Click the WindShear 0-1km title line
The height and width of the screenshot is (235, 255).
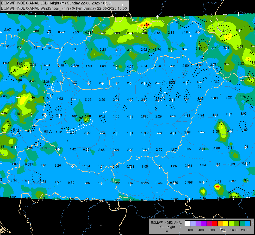point(64,8)
